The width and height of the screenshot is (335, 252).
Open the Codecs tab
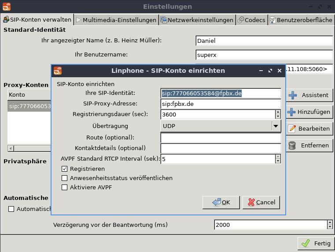point(252,20)
